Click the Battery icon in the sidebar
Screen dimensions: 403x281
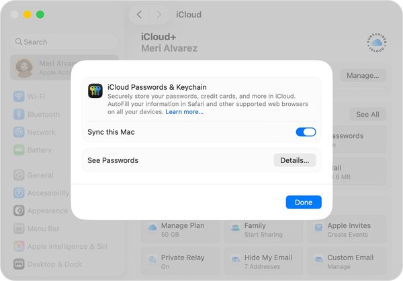coord(19,150)
